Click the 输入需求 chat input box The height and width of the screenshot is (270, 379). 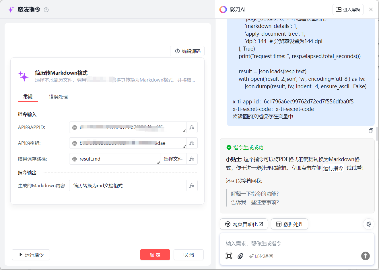pyautogui.click(x=297, y=244)
